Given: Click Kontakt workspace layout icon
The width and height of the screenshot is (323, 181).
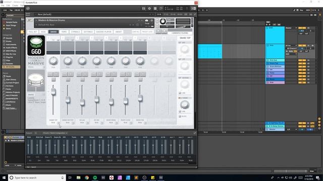Looking at the screenshot, I should coord(155,9).
